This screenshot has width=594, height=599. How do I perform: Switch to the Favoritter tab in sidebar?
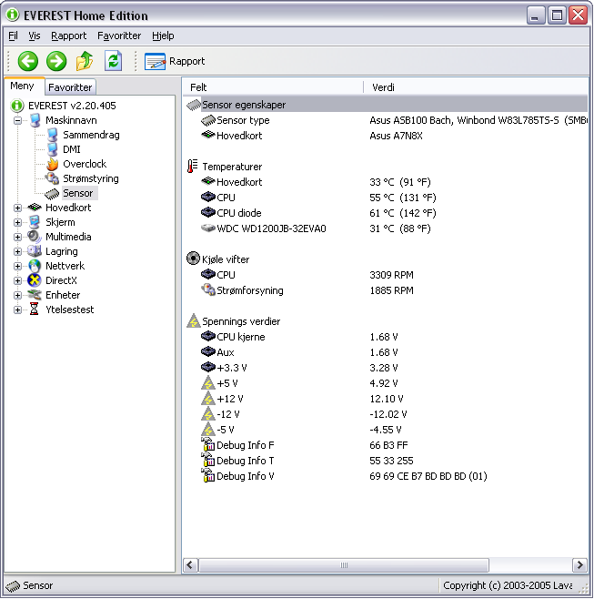click(x=70, y=87)
